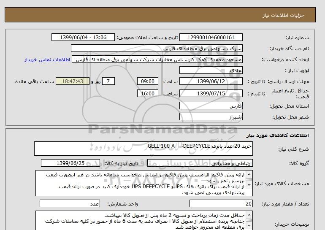325x230 pixels.
Task: Click label تعداد / مقدار مورد نیاز
Action: (x=285, y=204)
